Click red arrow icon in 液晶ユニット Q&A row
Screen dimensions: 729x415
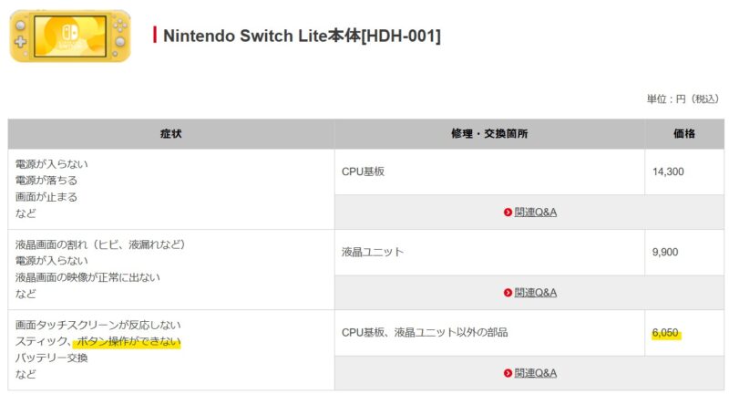click(508, 293)
